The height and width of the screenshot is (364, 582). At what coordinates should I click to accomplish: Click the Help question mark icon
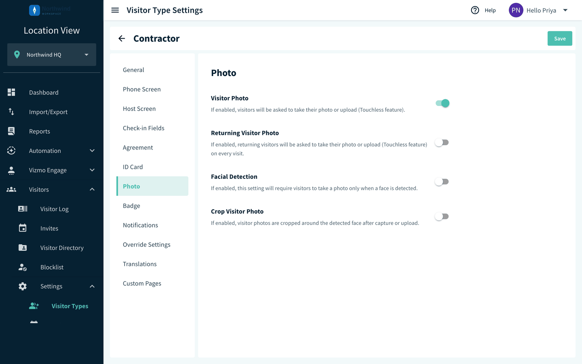point(475,10)
